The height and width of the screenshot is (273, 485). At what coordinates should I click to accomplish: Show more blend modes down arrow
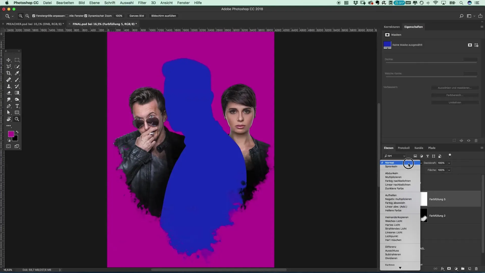(x=400, y=268)
